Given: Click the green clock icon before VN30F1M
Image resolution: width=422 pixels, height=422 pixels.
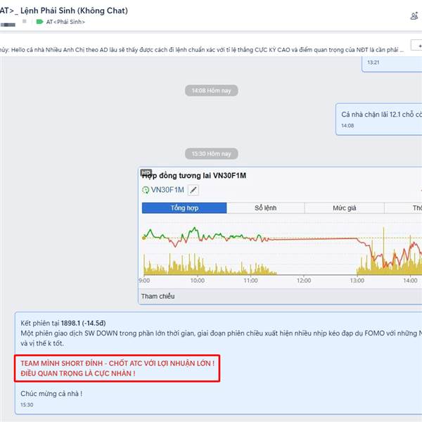Looking at the screenshot, I should (146, 190).
